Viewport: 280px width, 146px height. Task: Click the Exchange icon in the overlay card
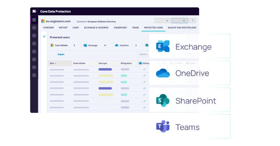(163, 46)
